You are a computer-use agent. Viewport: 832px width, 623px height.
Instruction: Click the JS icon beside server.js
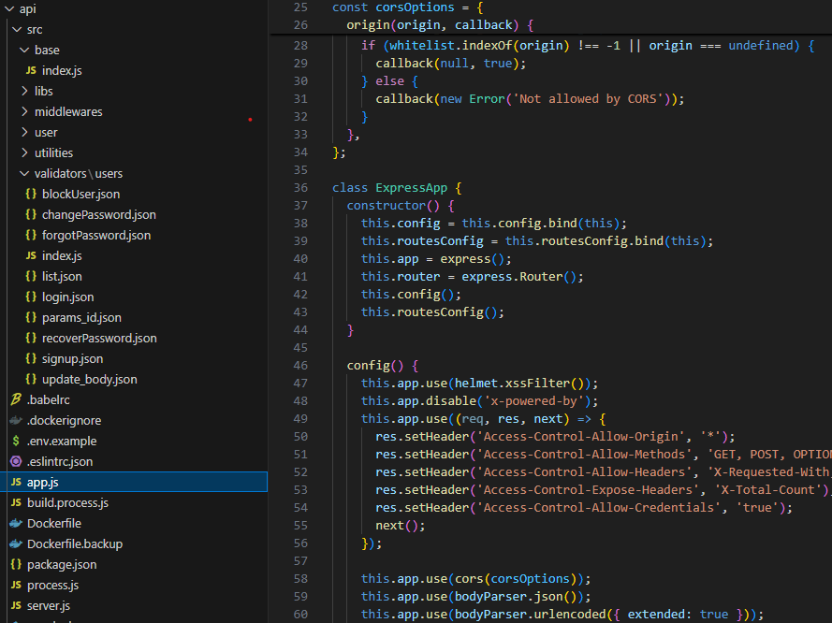pos(16,606)
